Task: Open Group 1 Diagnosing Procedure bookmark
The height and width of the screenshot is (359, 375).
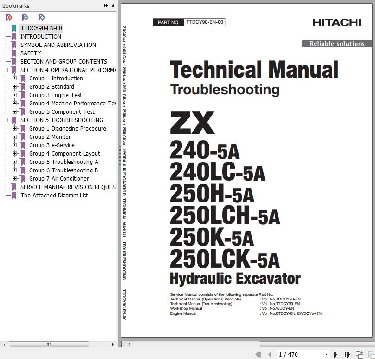Action: coord(68,129)
